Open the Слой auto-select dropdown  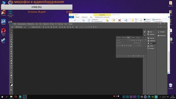point(26,27)
